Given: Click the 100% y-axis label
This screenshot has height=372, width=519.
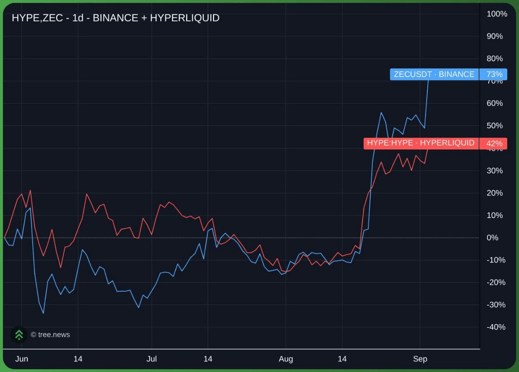Looking at the screenshot, I should tap(497, 14).
